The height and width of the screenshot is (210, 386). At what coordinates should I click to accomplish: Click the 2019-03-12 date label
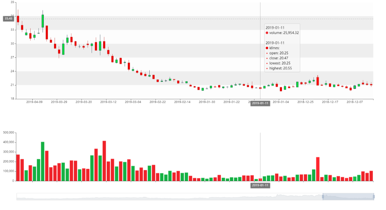click(108, 102)
